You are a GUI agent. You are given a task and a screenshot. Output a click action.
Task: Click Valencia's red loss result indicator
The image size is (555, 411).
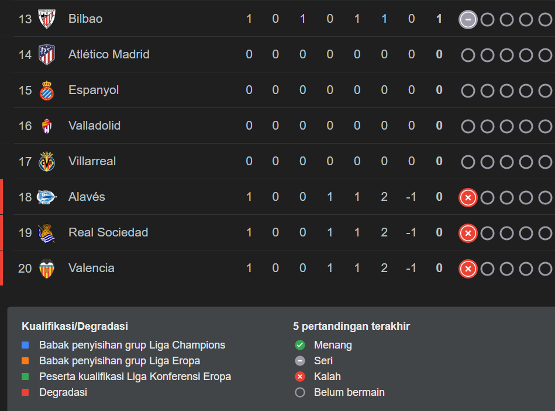[x=468, y=269]
